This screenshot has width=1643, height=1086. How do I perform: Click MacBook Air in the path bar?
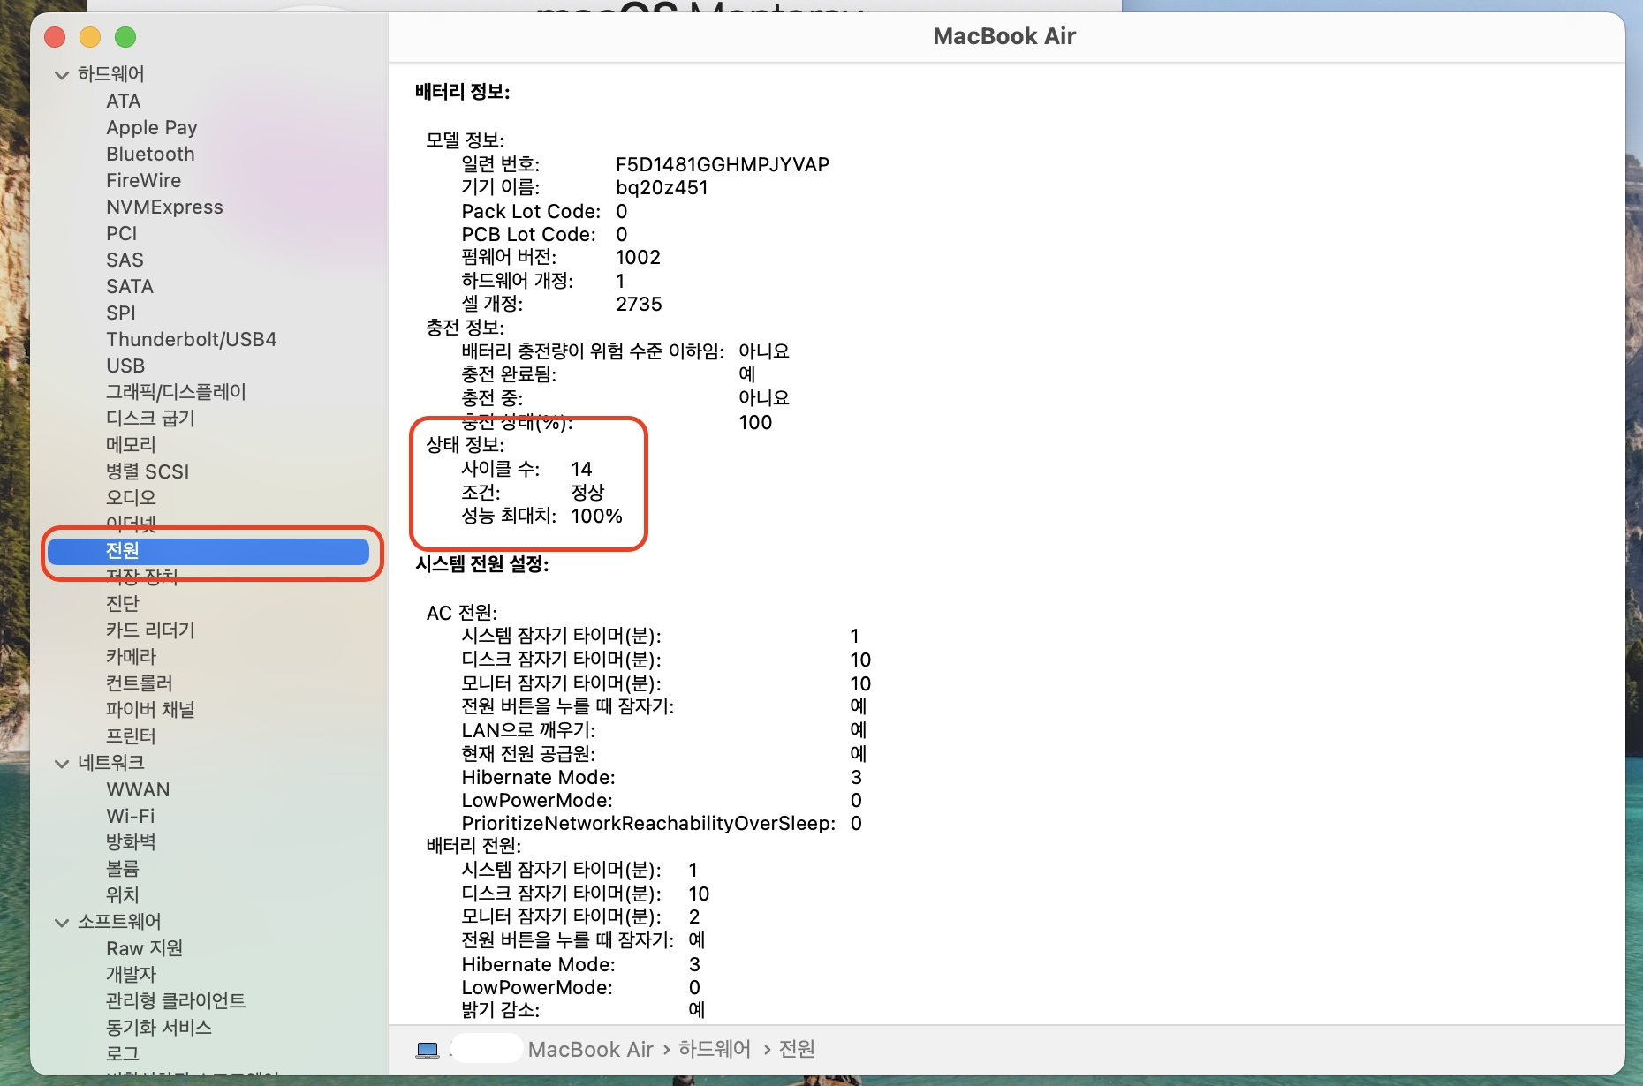(590, 1050)
